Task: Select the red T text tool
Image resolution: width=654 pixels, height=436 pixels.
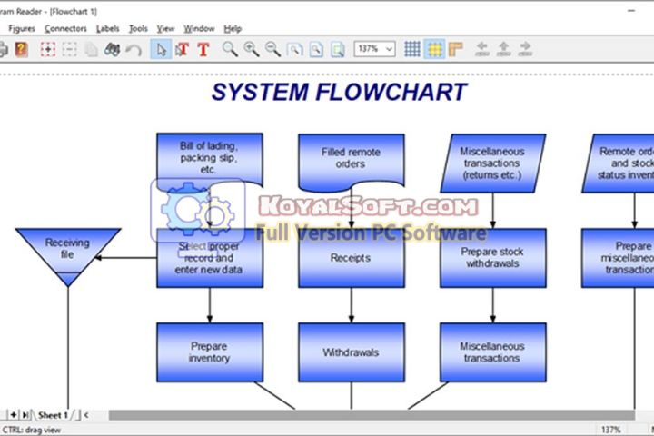Action: click(203, 49)
